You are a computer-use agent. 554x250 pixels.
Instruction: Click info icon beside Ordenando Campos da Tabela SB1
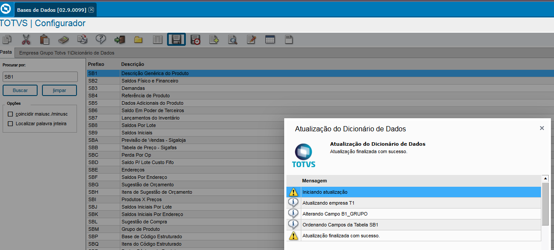[293, 225]
